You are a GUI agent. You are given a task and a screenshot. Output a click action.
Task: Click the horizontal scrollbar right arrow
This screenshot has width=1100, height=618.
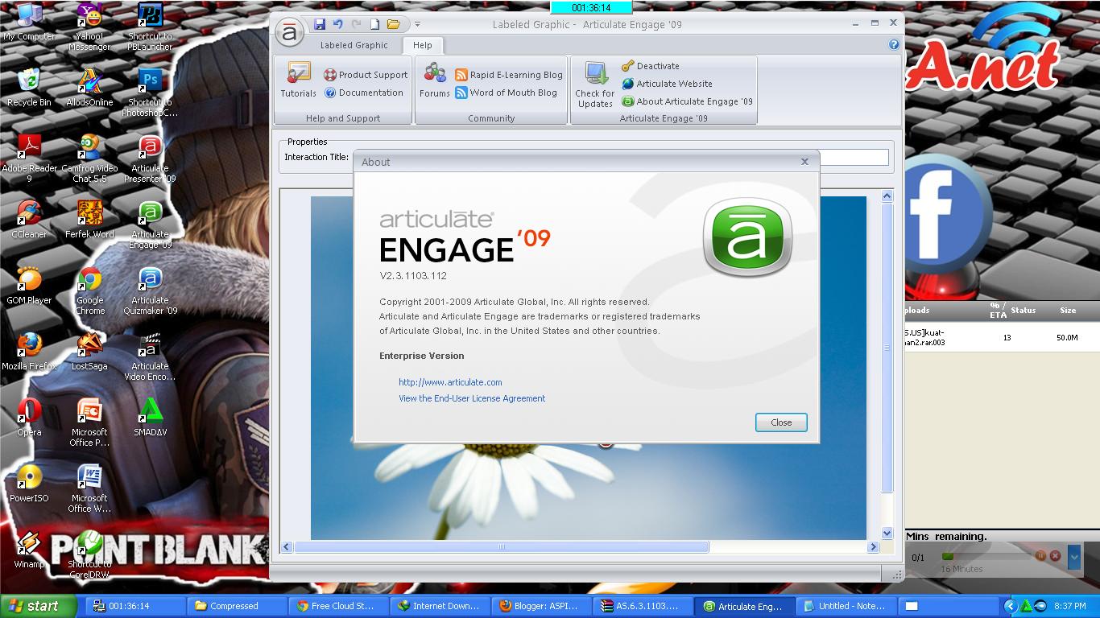coord(873,547)
